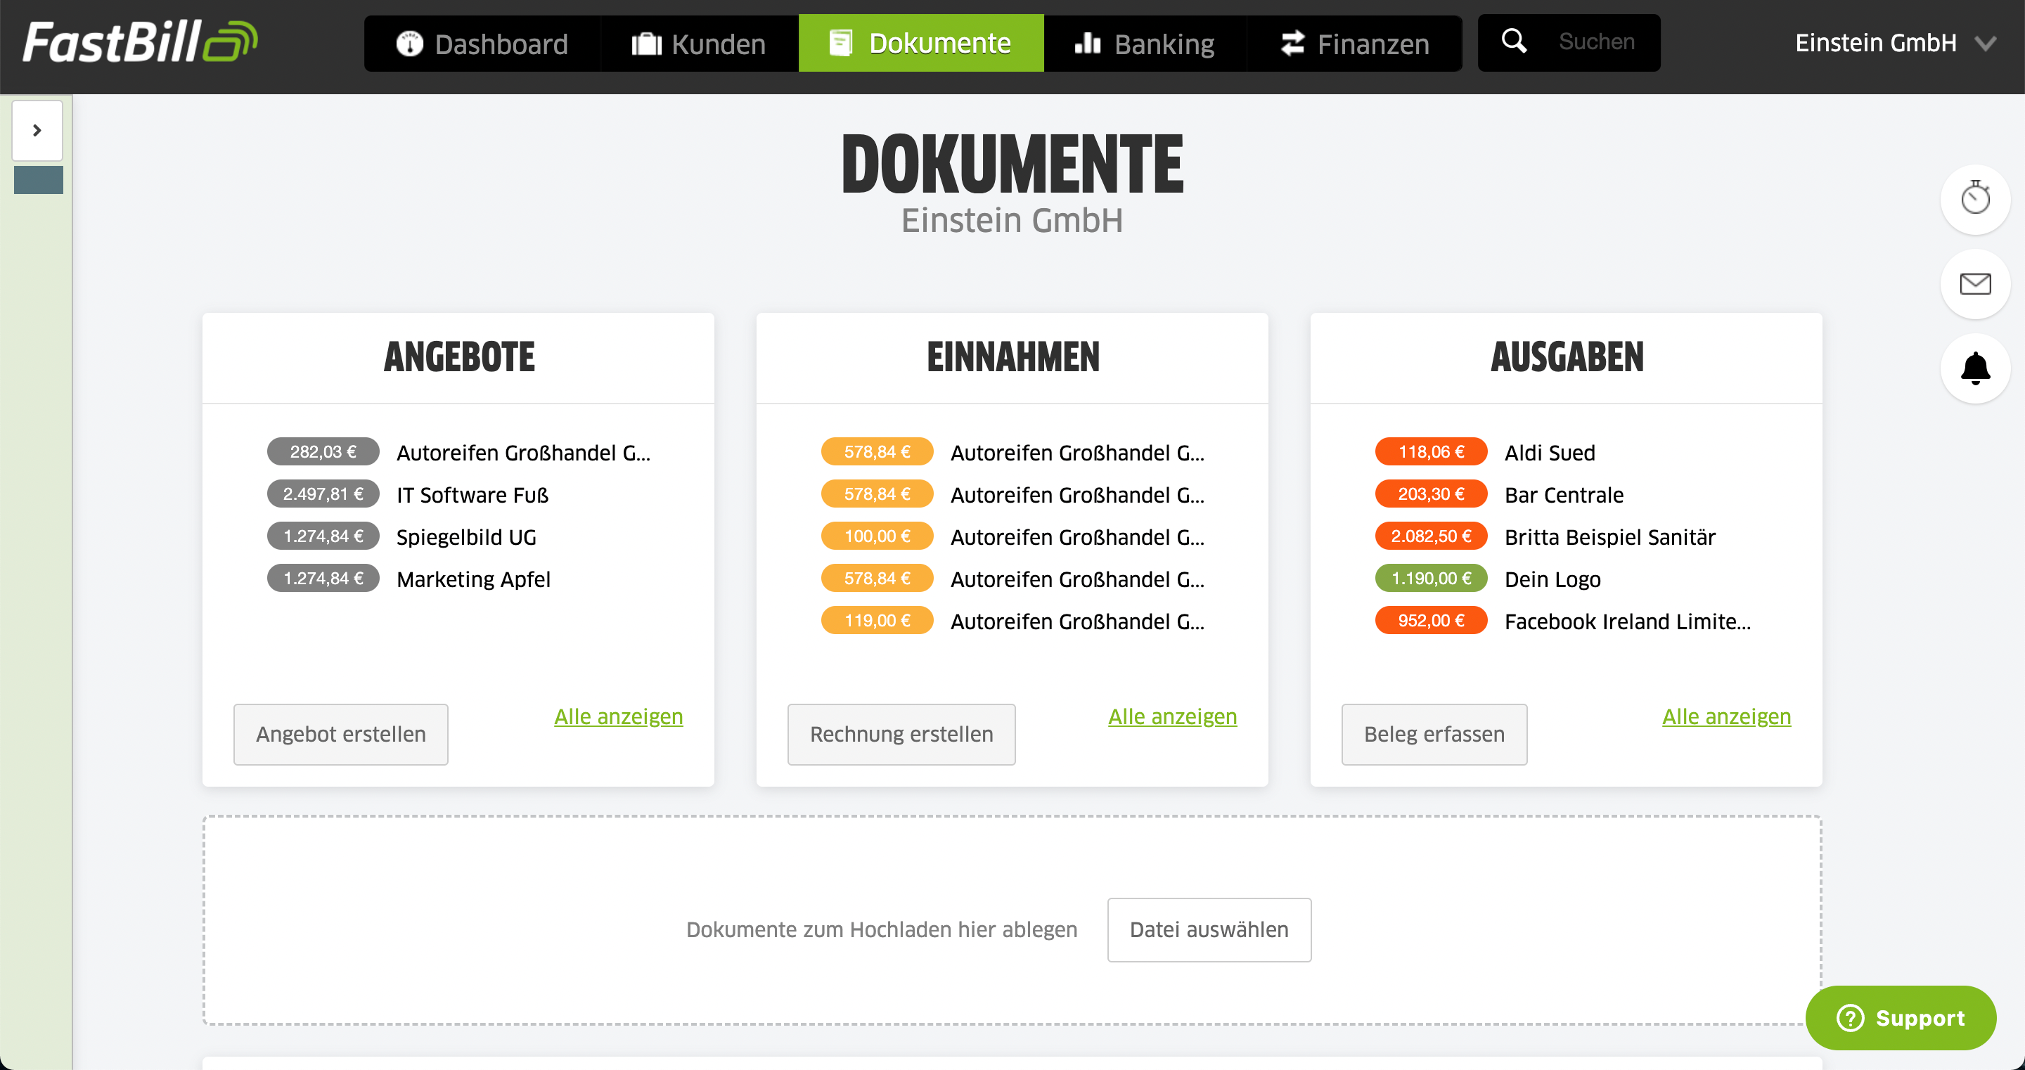Click the magnifying glass search icon
This screenshot has width=2025, height=1070.
point(1513,42)
